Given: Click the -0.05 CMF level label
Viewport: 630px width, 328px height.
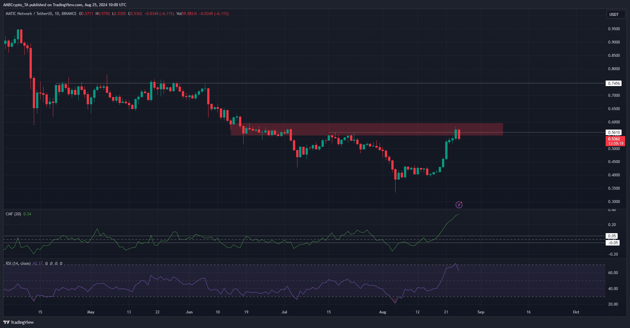Looking at the screenshot, I should (x=612, y=243).
